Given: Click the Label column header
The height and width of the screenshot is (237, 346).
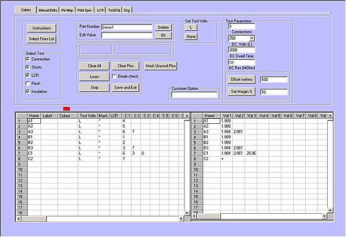Looking at the screenshot, I should click(49, 116).
